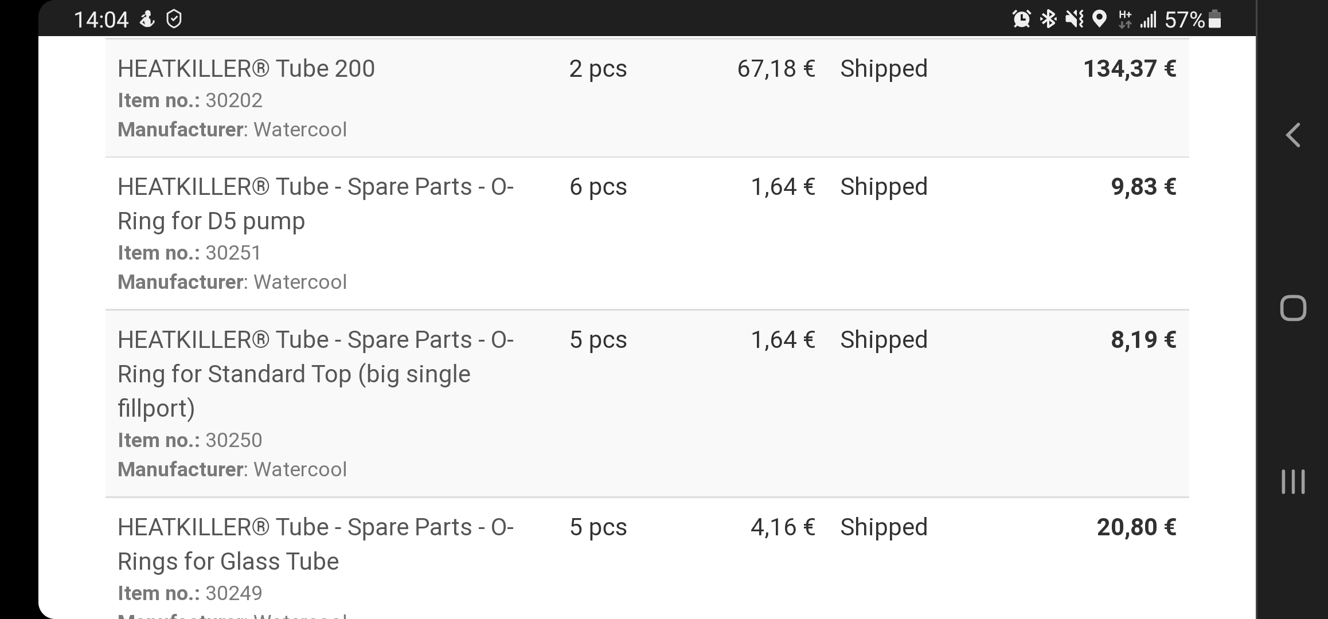Tap the shield security icon in status bar
Viewport: 1328px width, 619px height.
174,19
